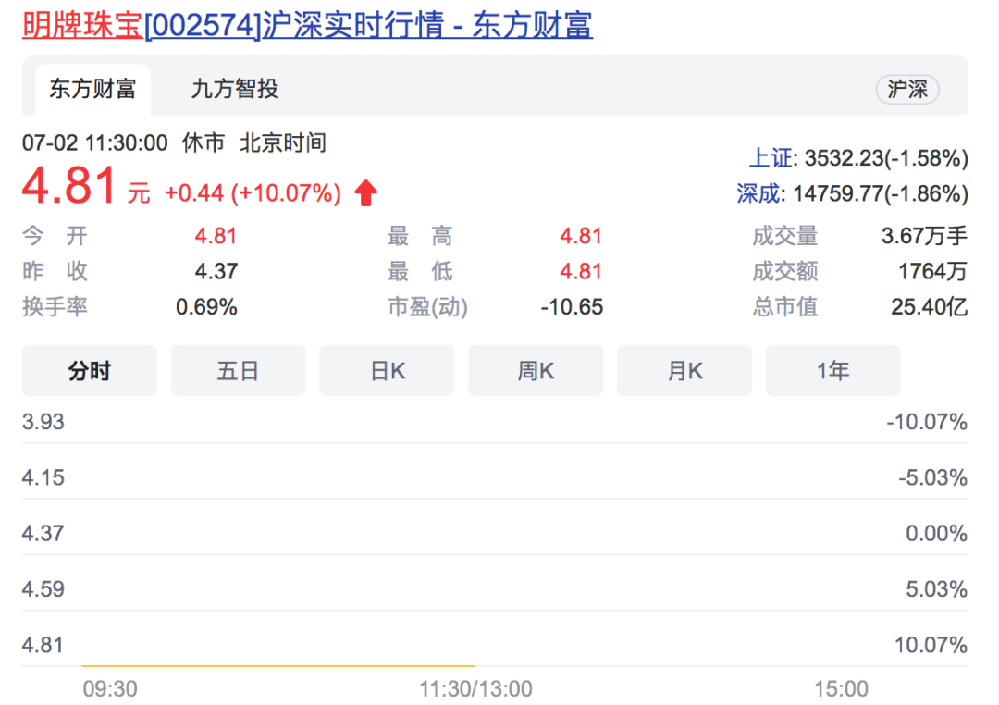Switch to the 九方智投 tab
Image resolution: width=999 pixels, height=705 pixels.
tap(234, 89)
